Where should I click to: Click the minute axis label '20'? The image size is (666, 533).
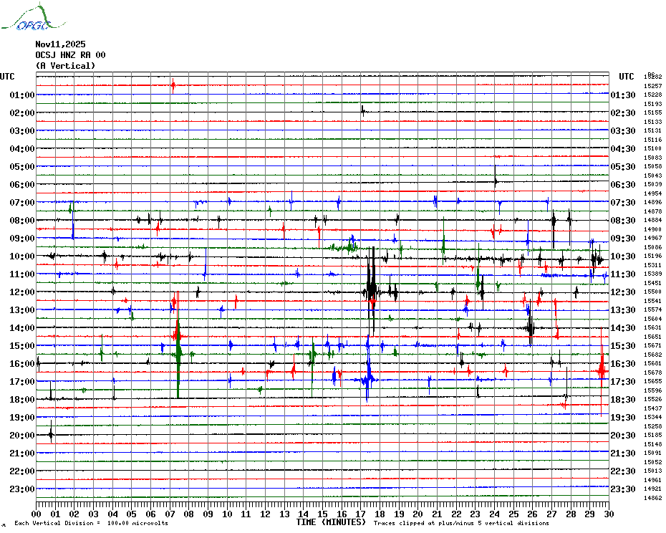coord(418,514)
